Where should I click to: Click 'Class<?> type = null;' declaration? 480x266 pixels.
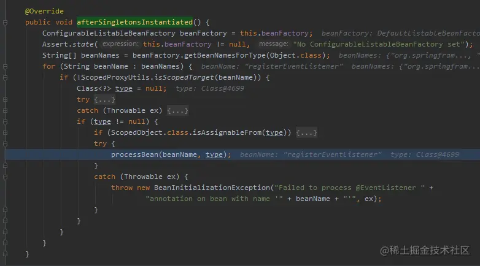(x=122, y=89)
